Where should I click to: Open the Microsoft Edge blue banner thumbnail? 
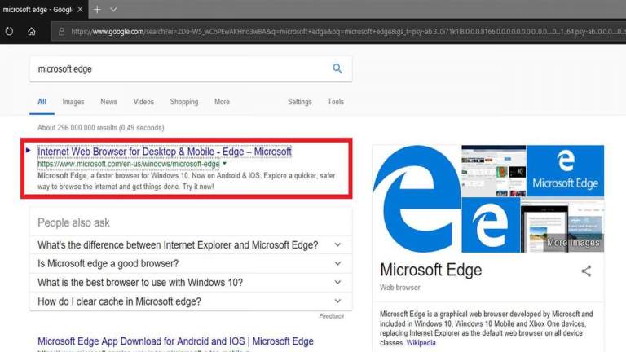point(565,171)
